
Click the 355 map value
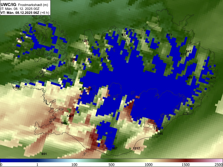[90, 57]
